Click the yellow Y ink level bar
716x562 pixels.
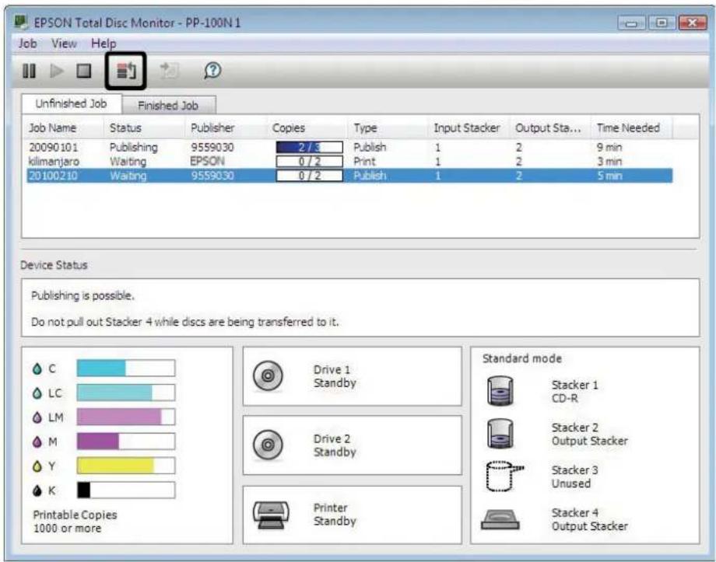(125, 466)
